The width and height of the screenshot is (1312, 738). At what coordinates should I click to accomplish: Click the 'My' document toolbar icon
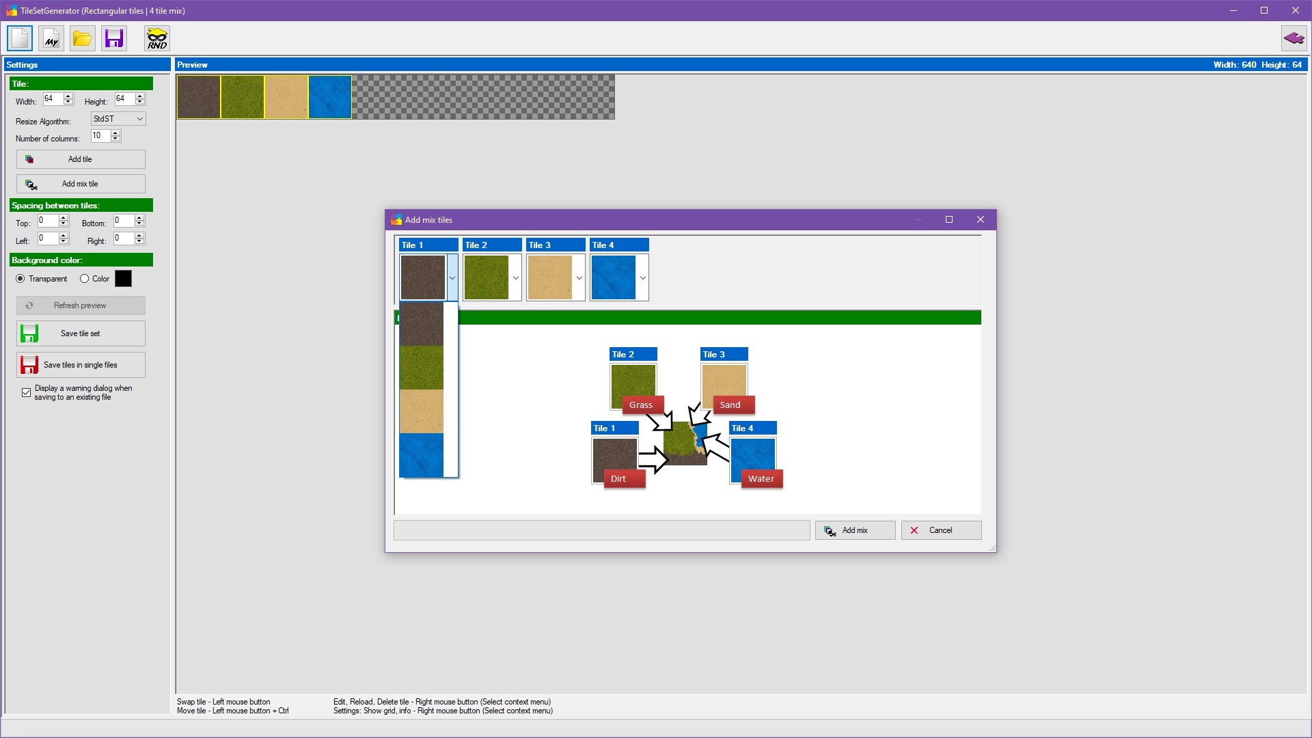(x=51, y=38)
